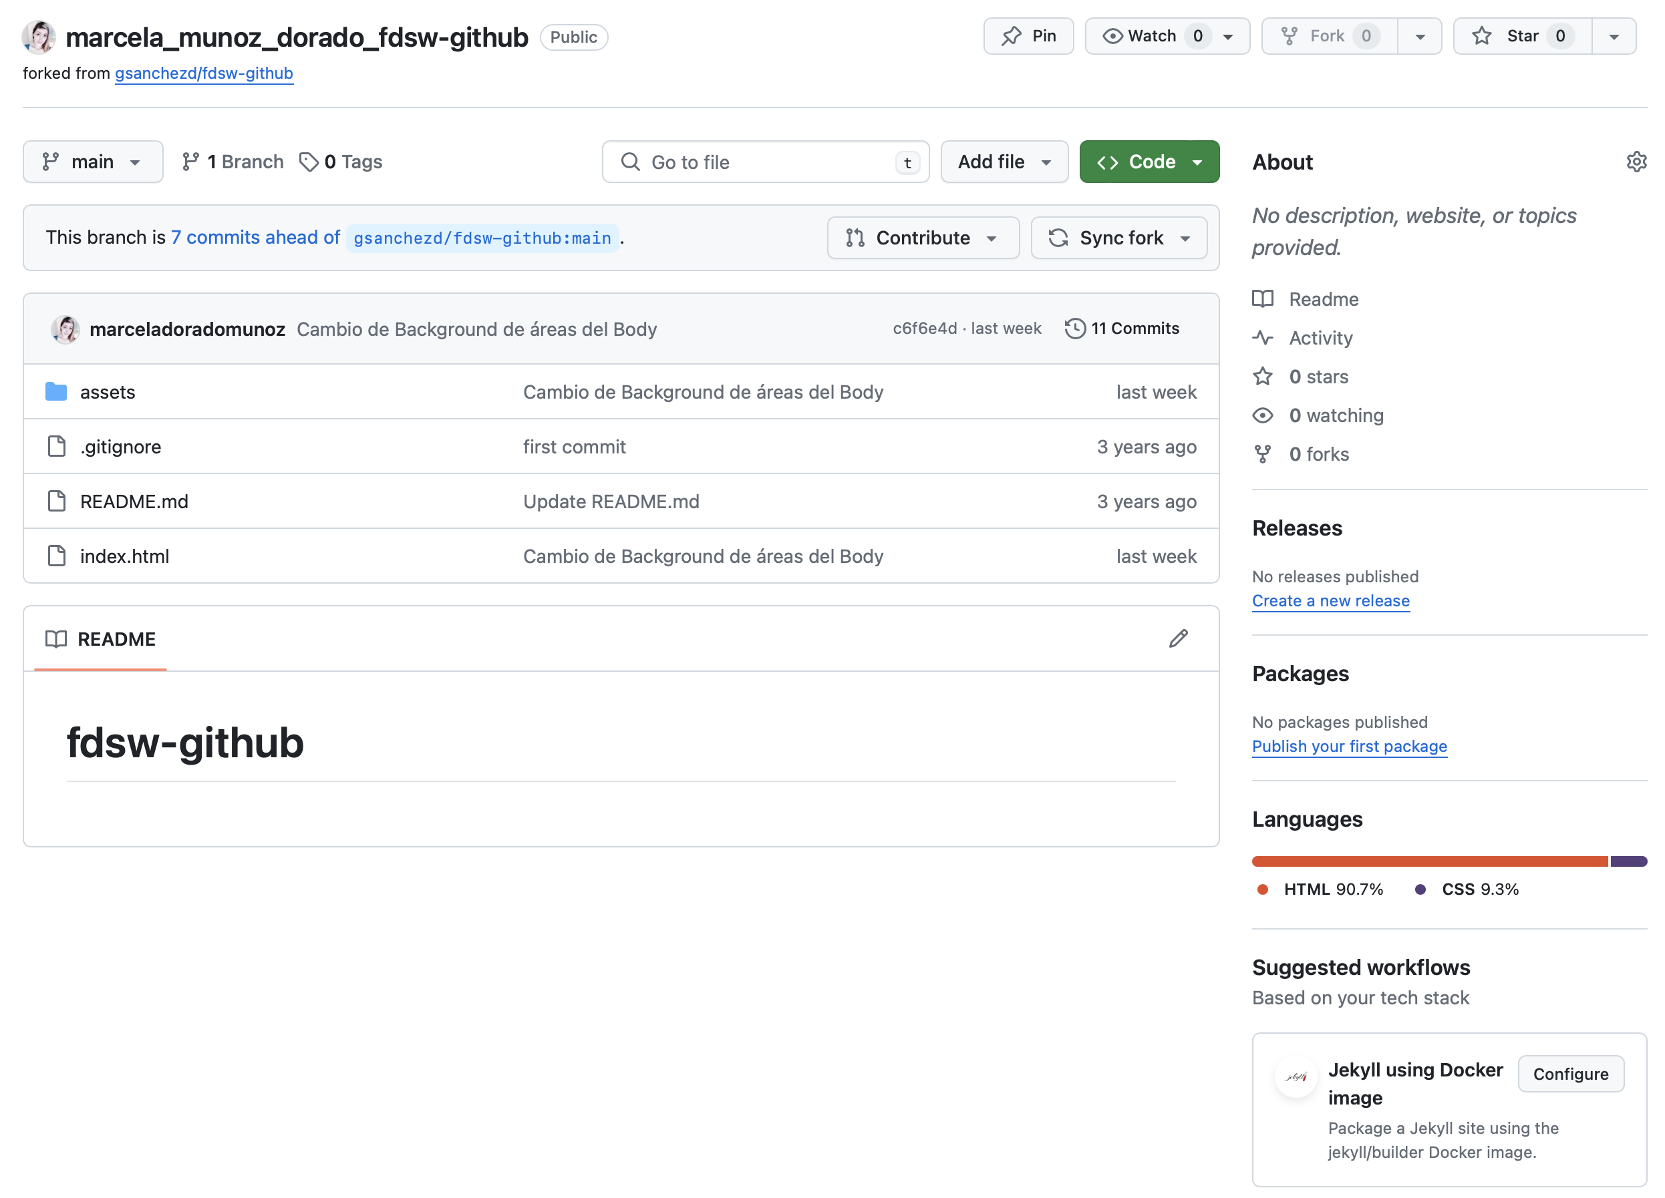
Task: Click the branch icon beside 1 Branch
Action: [191, 162]
